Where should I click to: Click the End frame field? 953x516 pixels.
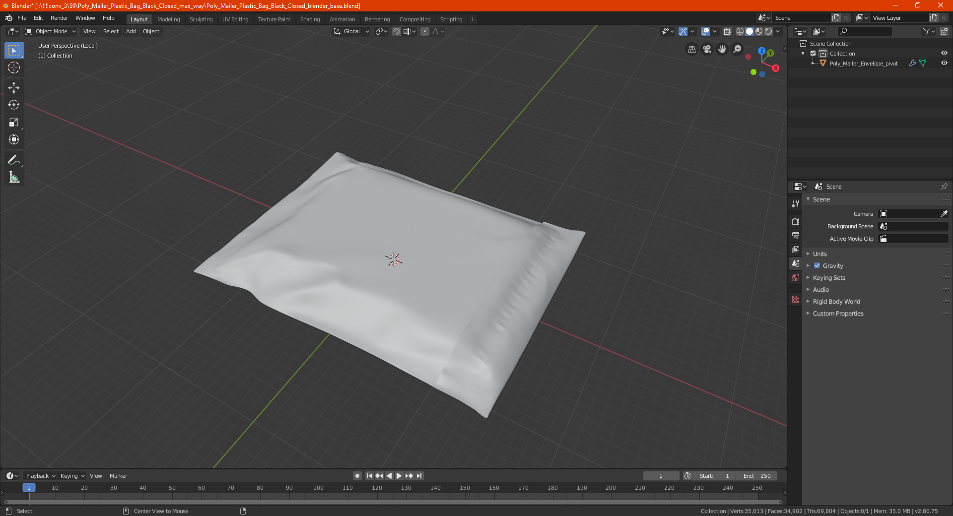tap(756, 476)
